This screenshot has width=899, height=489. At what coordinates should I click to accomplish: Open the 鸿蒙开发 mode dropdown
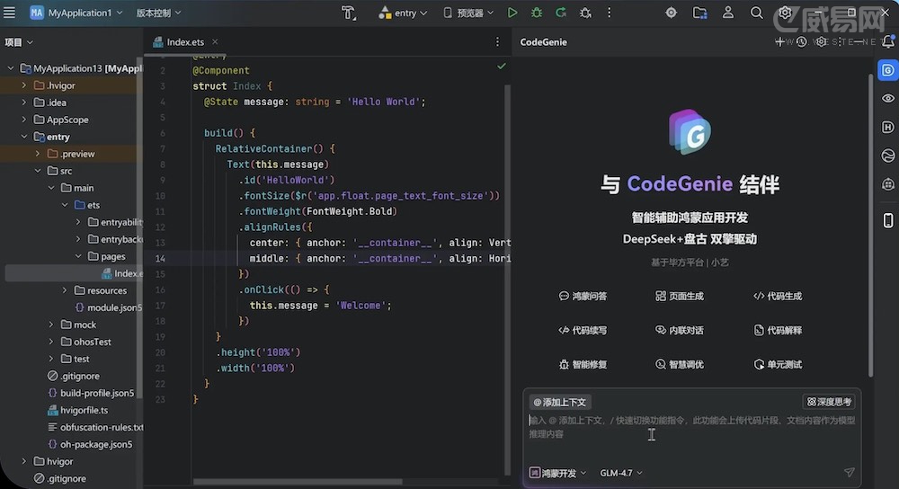[557, 473]
